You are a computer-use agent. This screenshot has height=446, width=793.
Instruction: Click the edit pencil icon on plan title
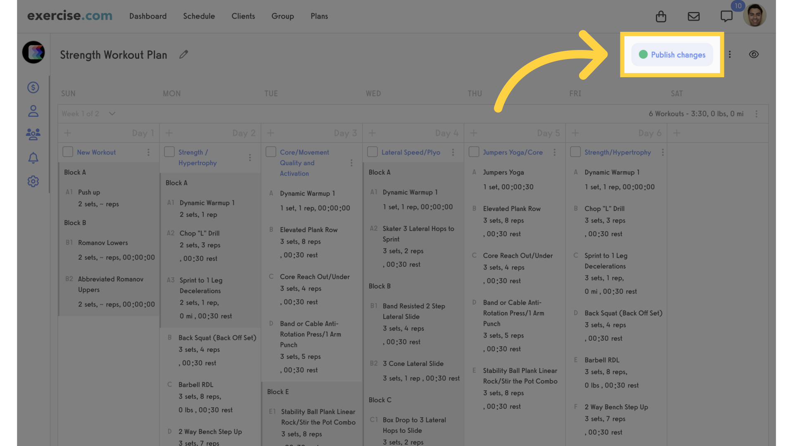[x=183, y=55]
